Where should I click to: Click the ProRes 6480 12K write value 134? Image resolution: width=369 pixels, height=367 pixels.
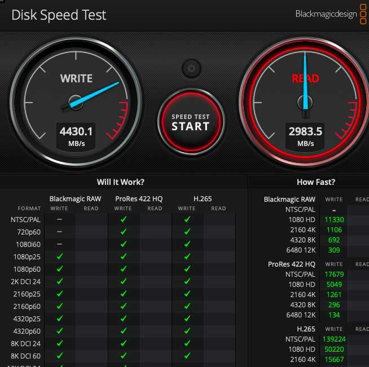click(334, 315)
